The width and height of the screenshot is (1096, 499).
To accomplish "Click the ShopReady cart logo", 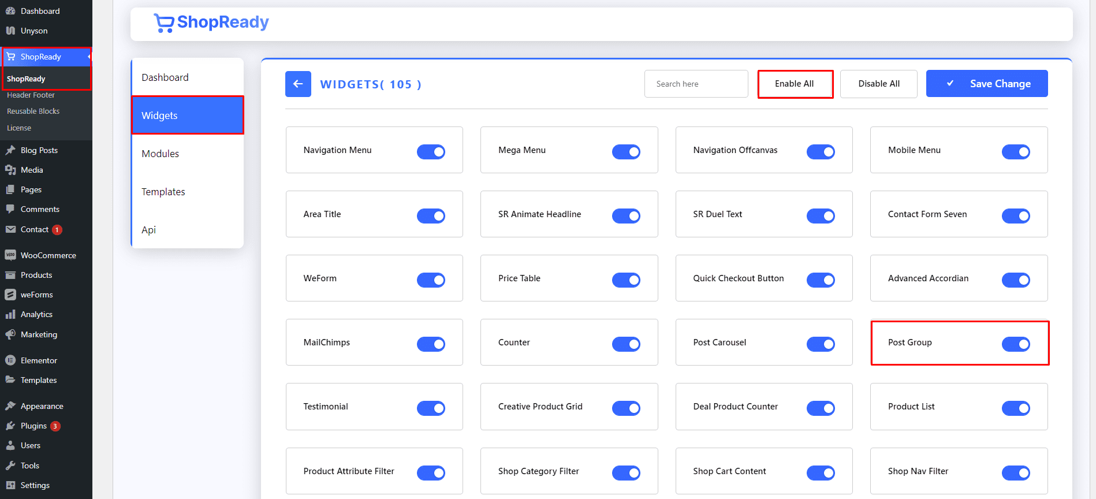I will click(x=164, y=23).
